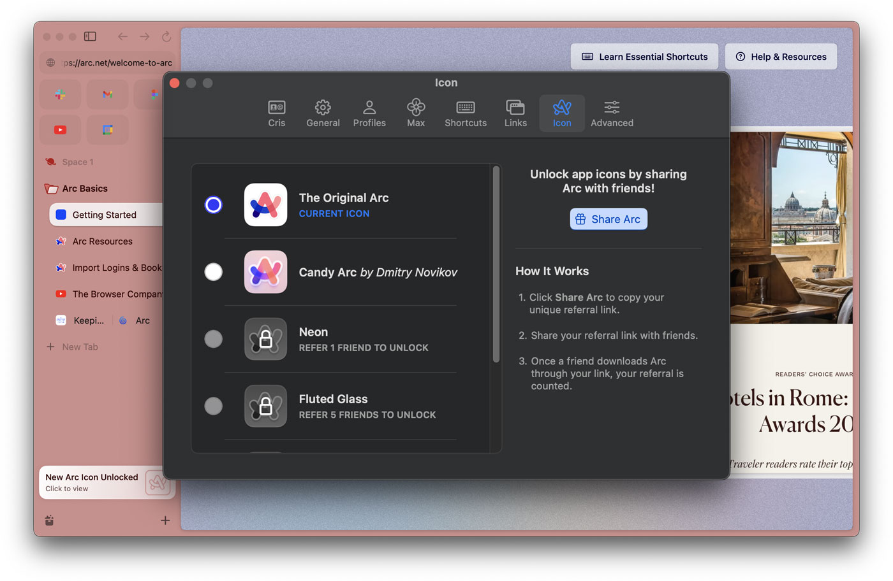The height and width of the screenshot is (581, 893).
Task: Click The Original Arc app icon image
Action: click(x=265, y=204)
